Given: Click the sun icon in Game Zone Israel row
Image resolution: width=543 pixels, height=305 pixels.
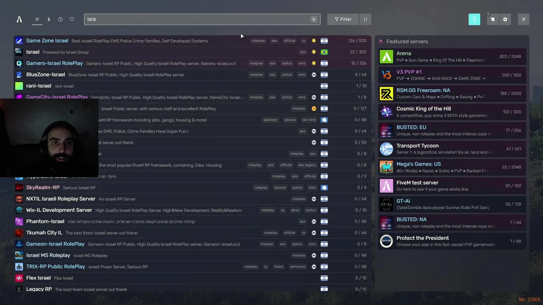Looking at the screenshot, I should [x=314, y=41].
